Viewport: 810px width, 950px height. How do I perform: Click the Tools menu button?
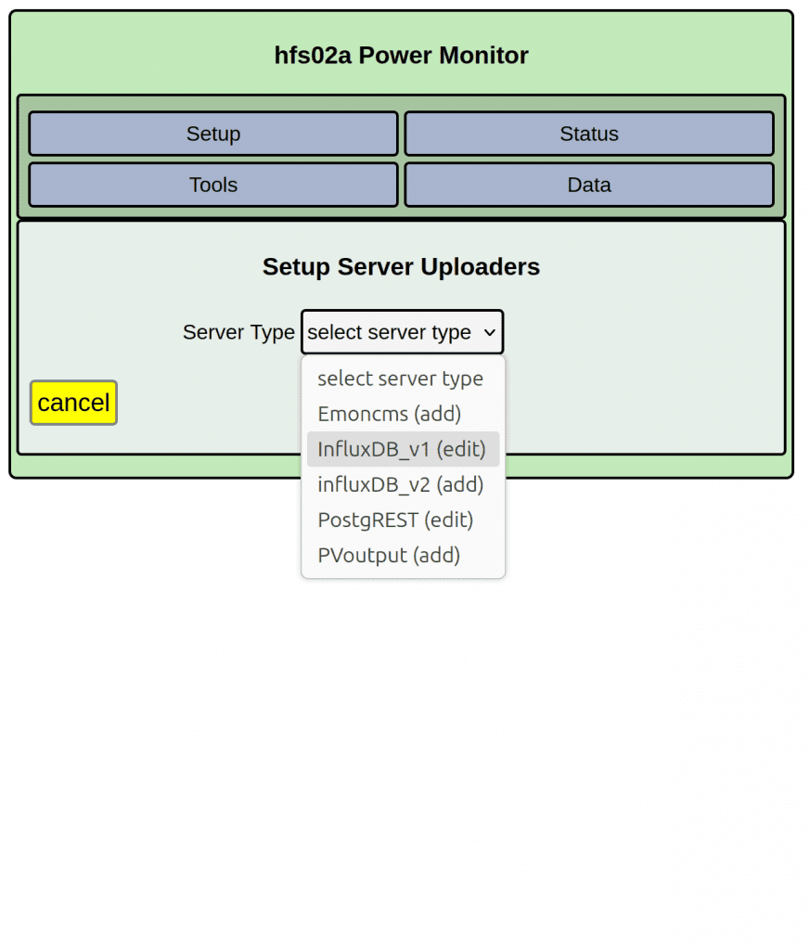[213, 185]
